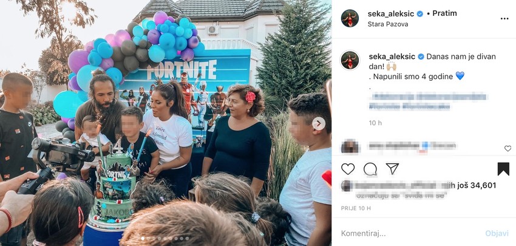
Task: Like the first comment heart
Action: coord(508,149)
